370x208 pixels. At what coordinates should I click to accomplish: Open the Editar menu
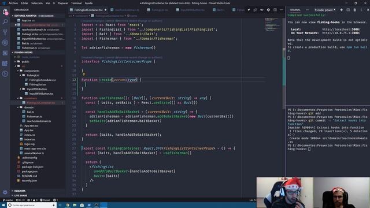click(x=24, y=3)
